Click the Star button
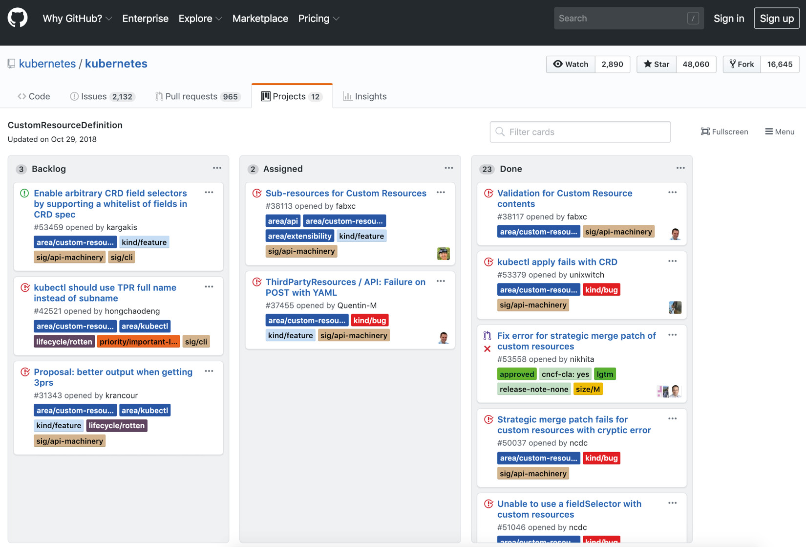 tap(657, 64)
